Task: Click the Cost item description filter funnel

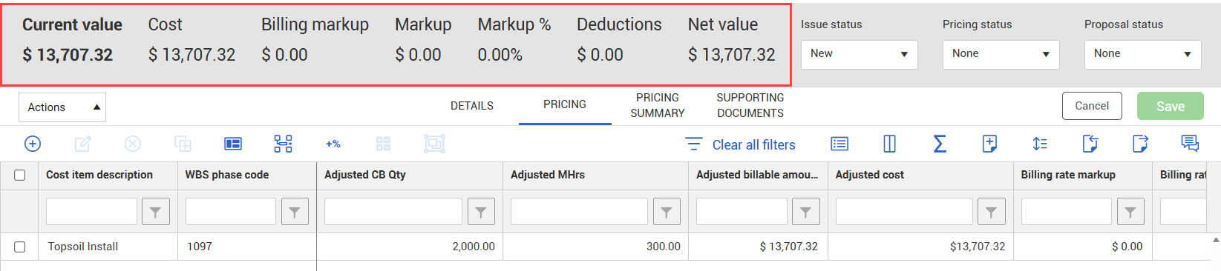Action: [x=156, y=213]
